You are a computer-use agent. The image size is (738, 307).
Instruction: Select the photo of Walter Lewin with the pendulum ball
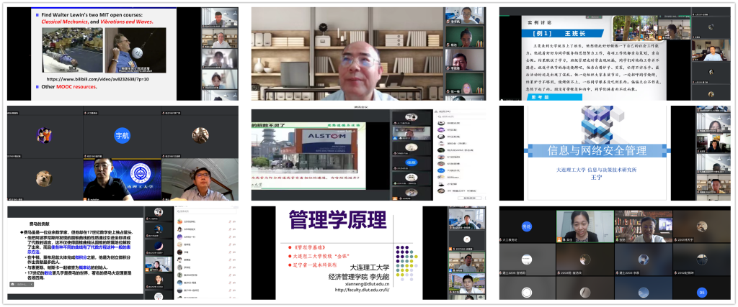coord(135,50)
